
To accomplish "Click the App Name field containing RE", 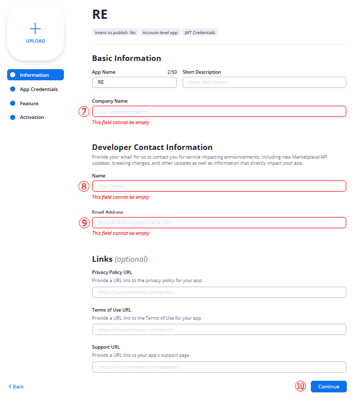I will [134, 82].
